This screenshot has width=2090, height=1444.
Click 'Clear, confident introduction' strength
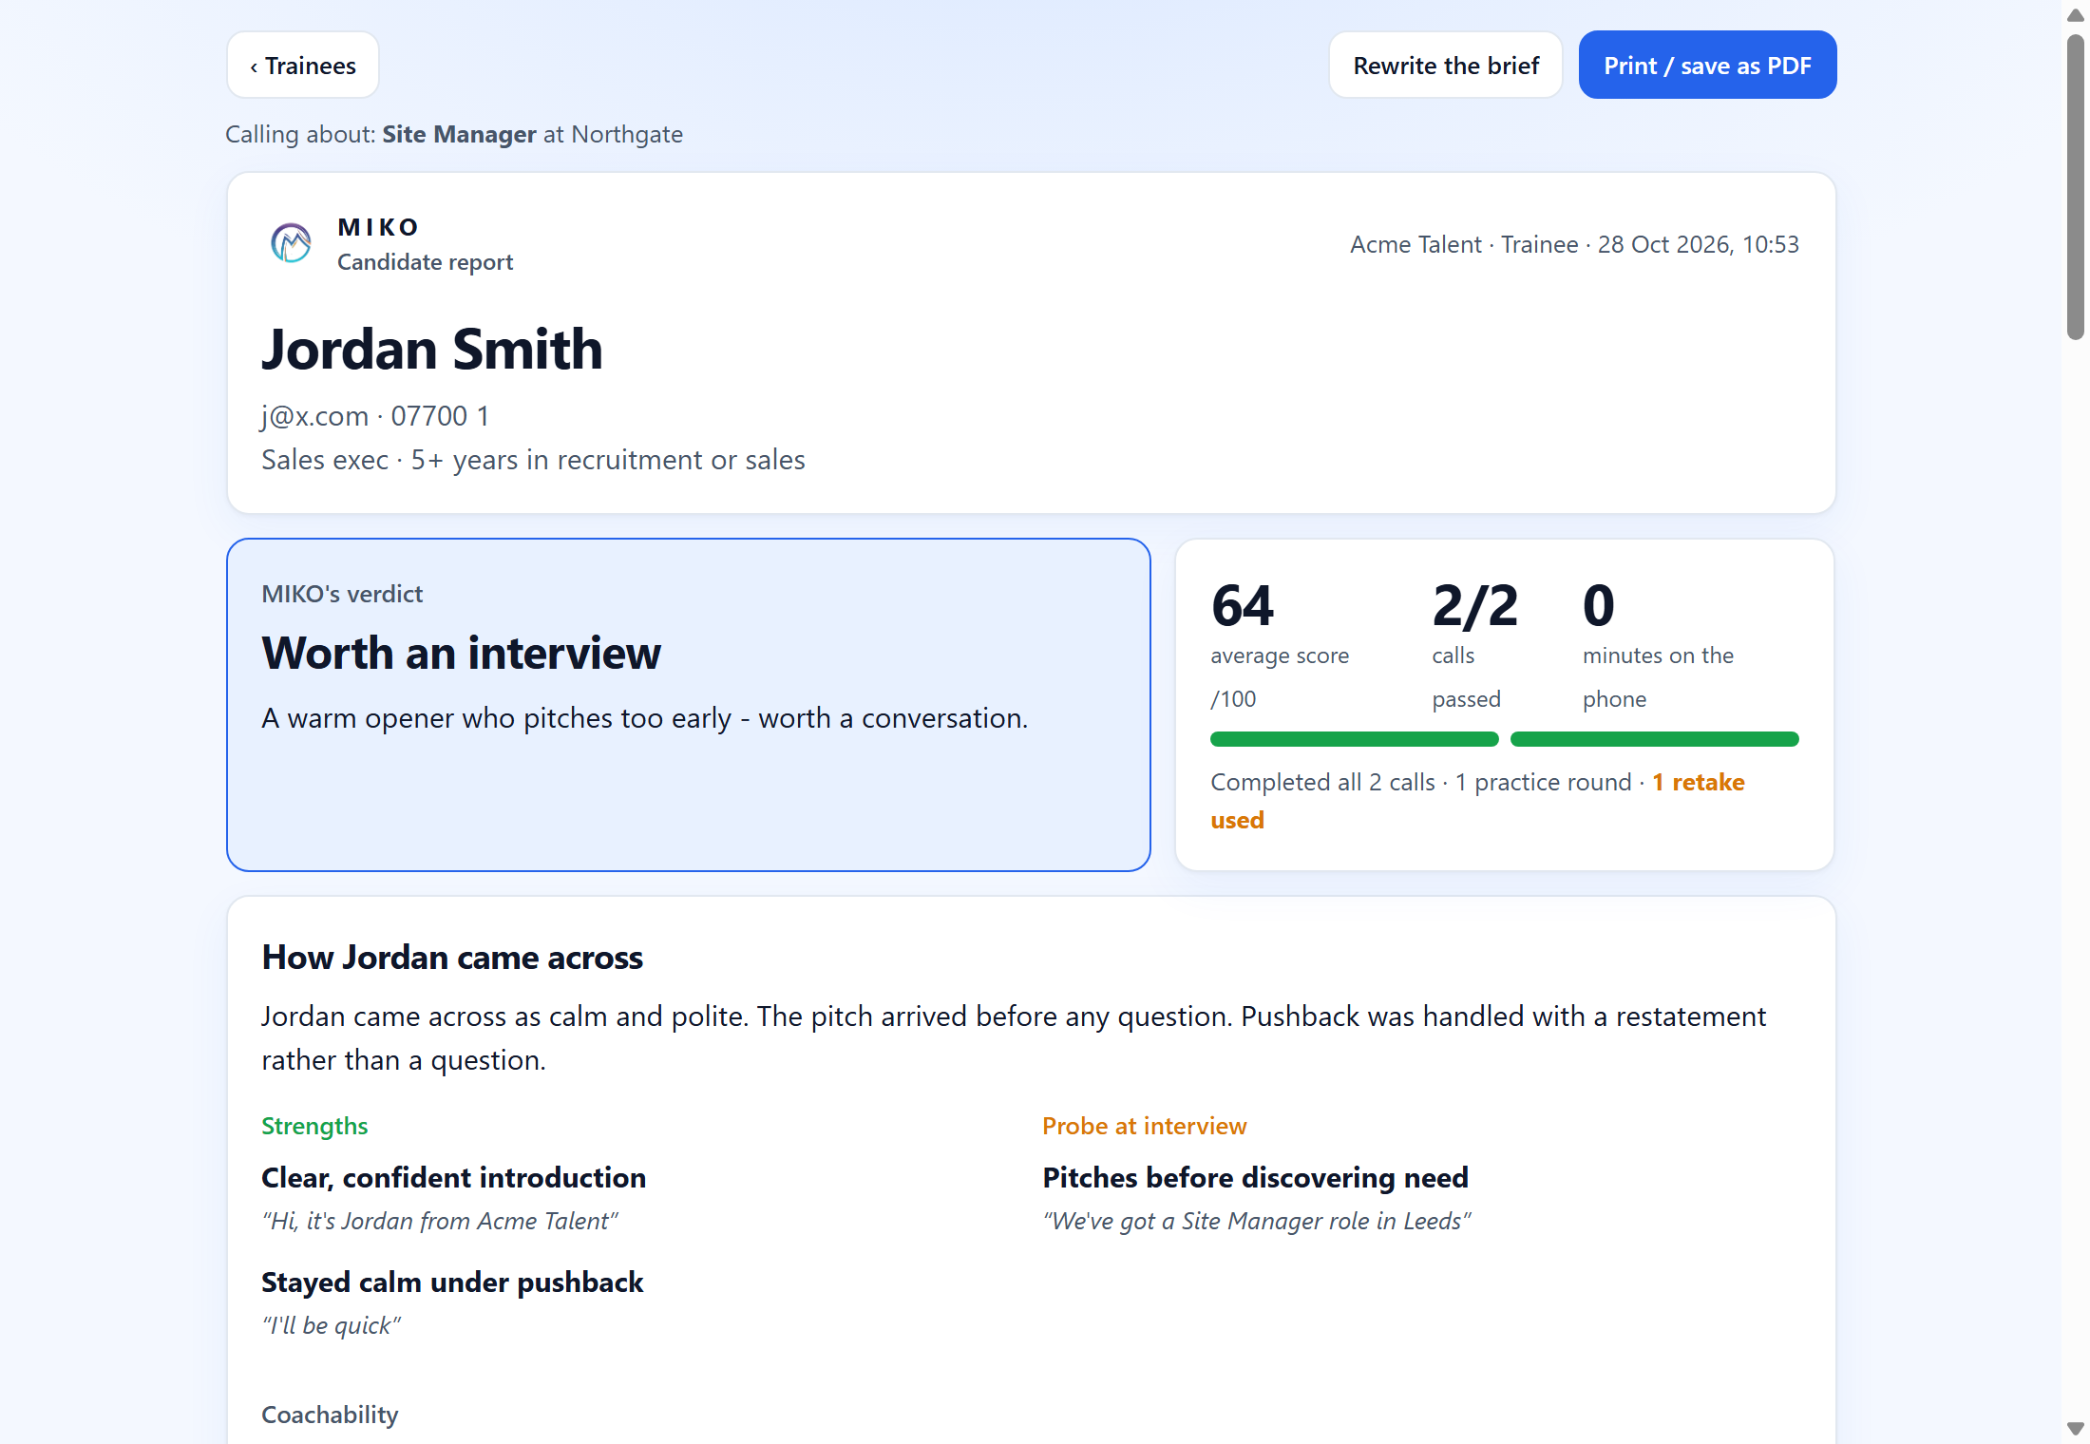(x=453, y=1178)
